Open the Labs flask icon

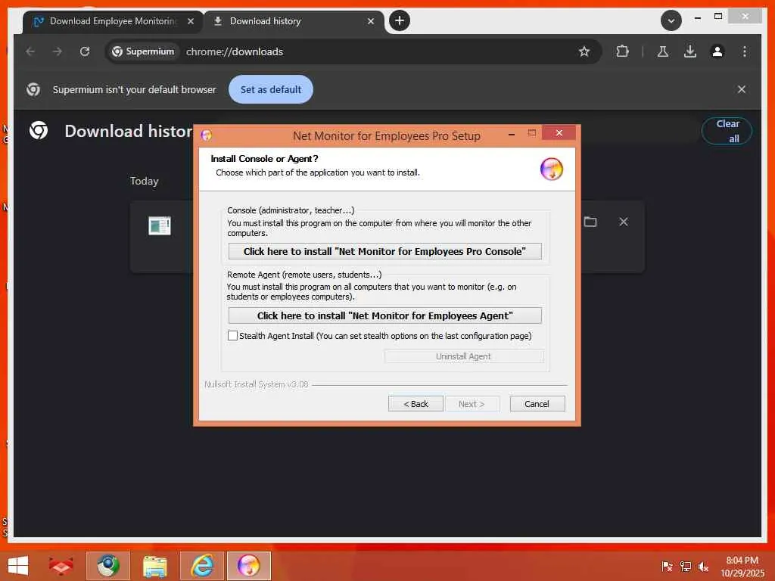click(x=663, y=51)
